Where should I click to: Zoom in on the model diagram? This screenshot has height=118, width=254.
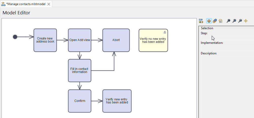[228, 21]
